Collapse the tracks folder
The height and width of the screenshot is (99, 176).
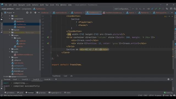12,38
